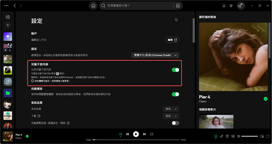This screenshot has height=144, width=272.
Task: Toggle repeat mode
Action: pos(152,134)
